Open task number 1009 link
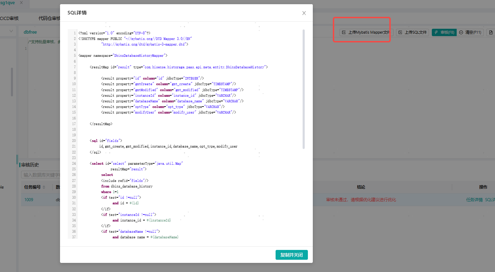 [x=28, y=200]
